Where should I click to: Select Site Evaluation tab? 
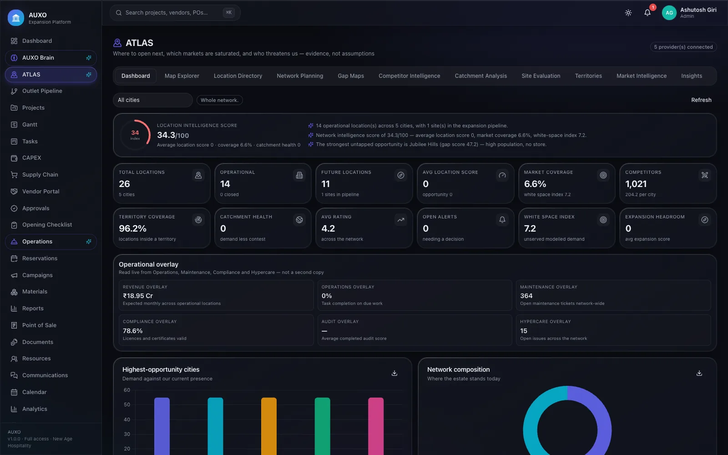[x=541, y=76]
